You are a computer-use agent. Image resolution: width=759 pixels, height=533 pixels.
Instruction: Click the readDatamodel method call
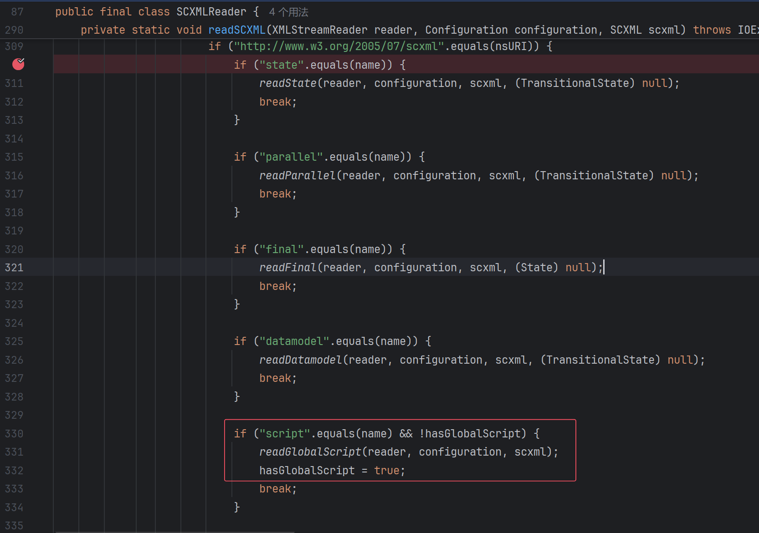coord(300,360)
